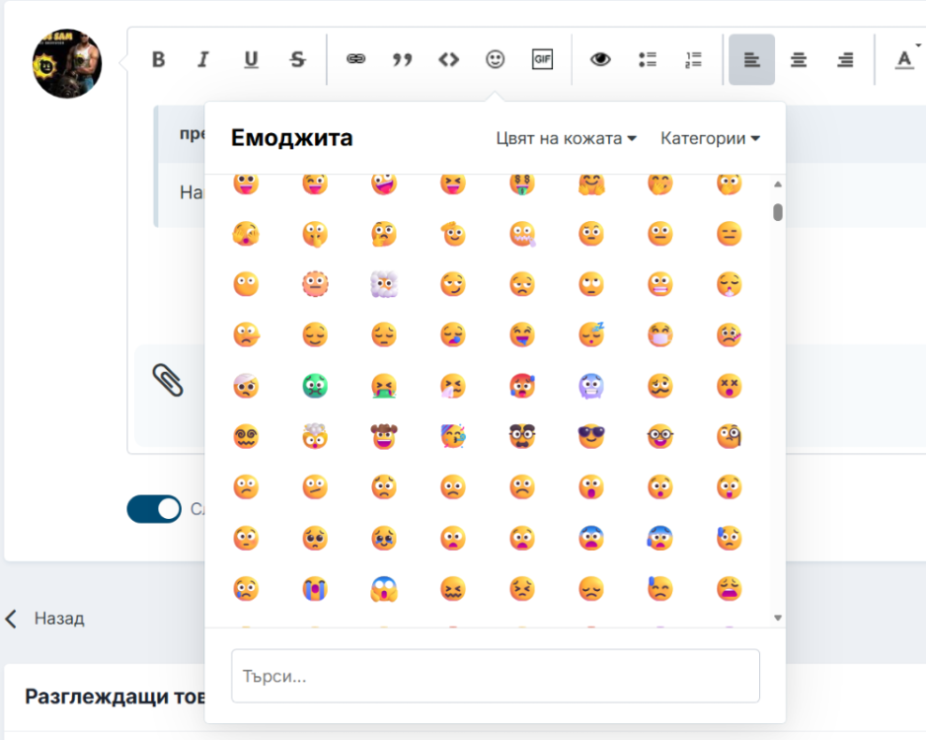Image resolution: width=926 pixels, height=740 pixels.
Task: Pick the hot red sweating face emoji
Action: point(522,387)
